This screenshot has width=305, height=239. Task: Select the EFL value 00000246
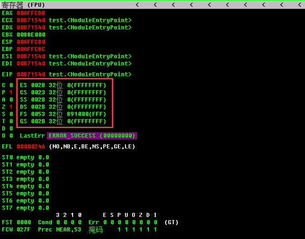click(x=31, y=147)
